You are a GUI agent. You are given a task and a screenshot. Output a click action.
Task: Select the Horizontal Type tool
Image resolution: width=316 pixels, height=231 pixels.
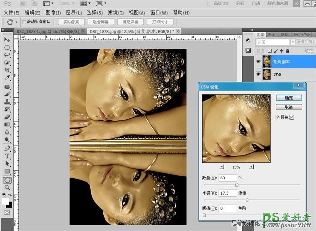7,157
